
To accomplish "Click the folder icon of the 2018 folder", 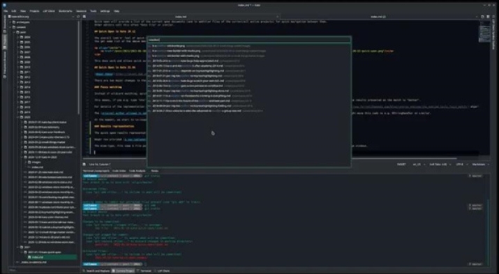I will (x=22, y=107).
